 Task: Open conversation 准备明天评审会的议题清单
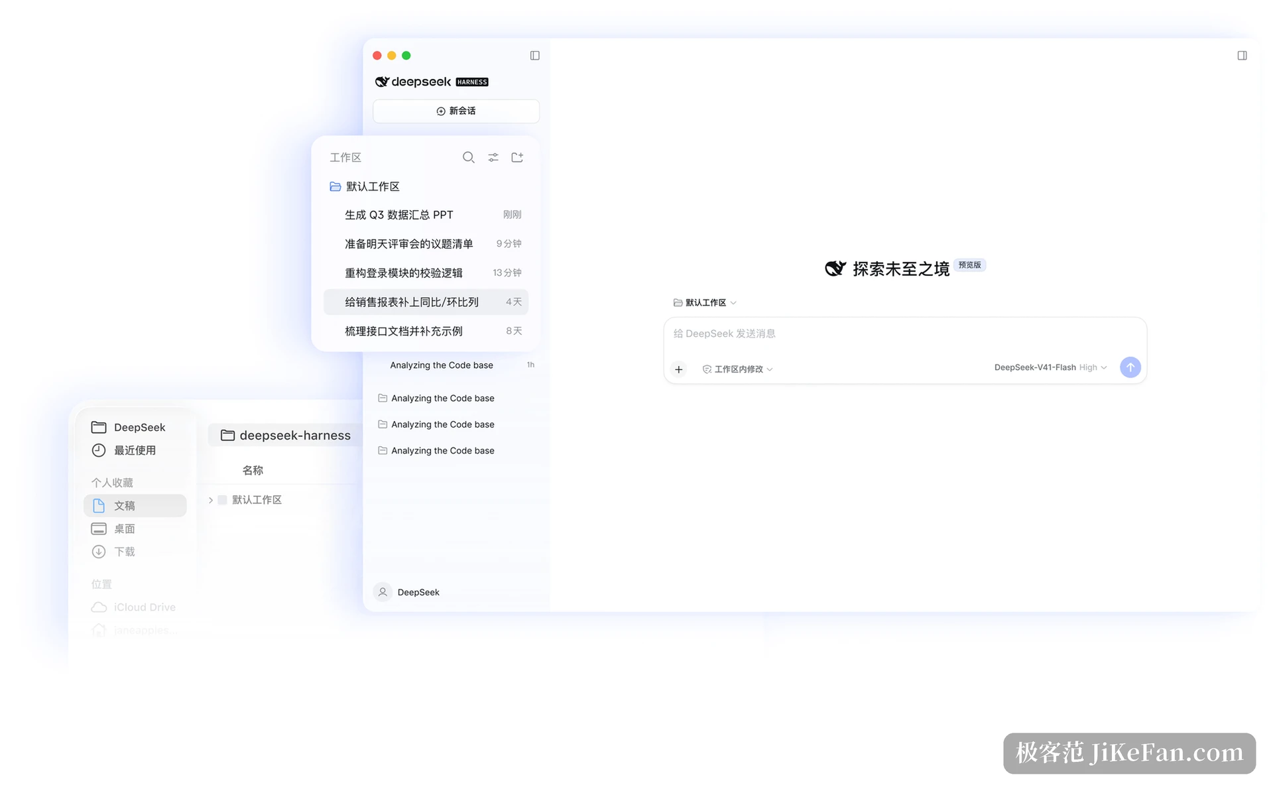[426, 244]
